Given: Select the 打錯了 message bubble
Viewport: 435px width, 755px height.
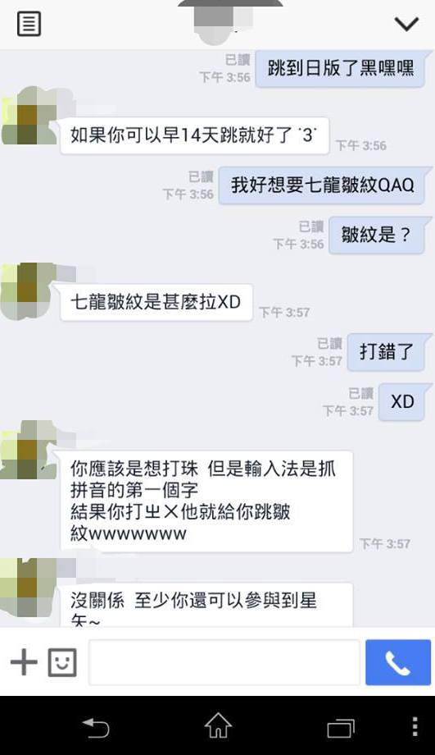Looking at the screenshot, I should coord(386,352).
